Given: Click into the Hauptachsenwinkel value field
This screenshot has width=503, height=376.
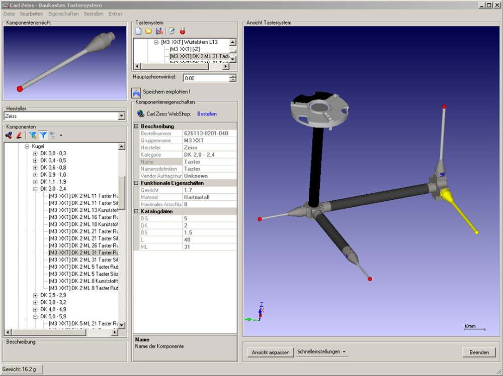Looking at the screenshot, I should (206, 78).
